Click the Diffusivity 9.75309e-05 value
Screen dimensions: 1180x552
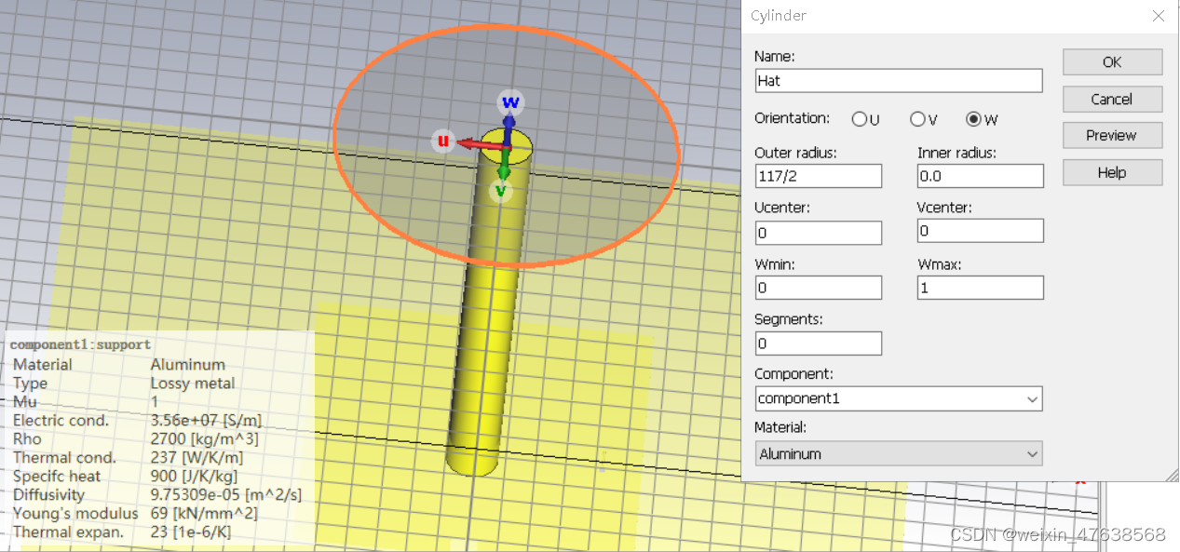point(225,495)
